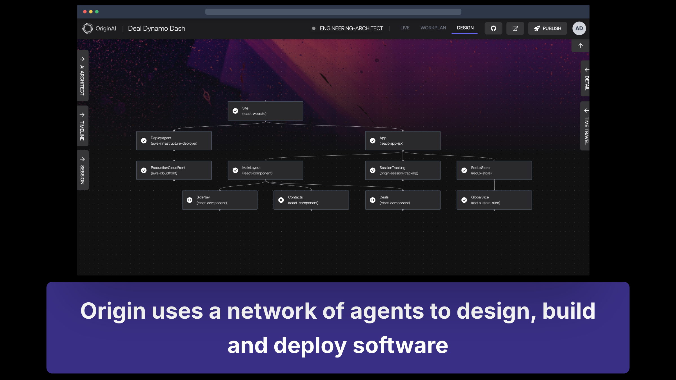Open the external link preview icon
This screenshot has height=380, width=676.
click(515, 28)
